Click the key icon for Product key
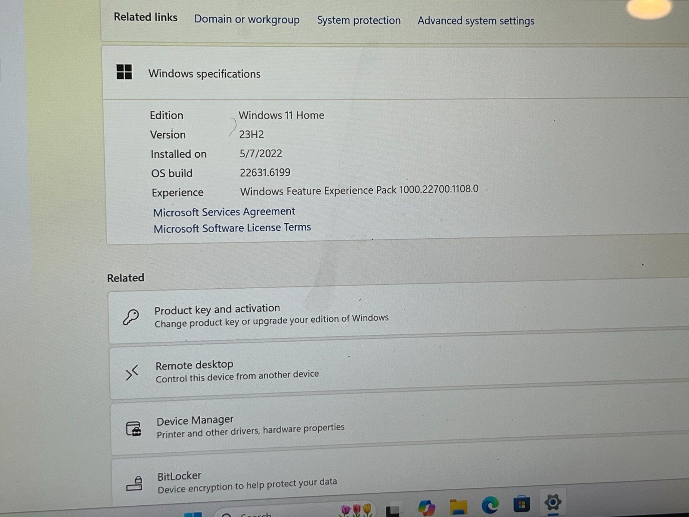The image size is (689, 517). pyautogui.click(x=131, y=317)
